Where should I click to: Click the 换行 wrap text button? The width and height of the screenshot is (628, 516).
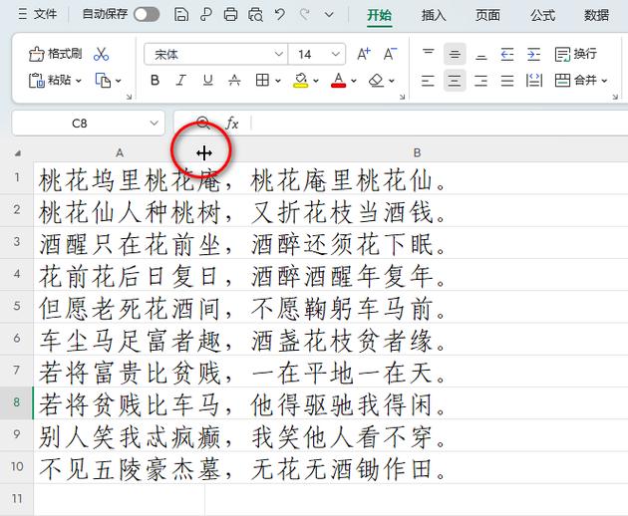(575, 54)
